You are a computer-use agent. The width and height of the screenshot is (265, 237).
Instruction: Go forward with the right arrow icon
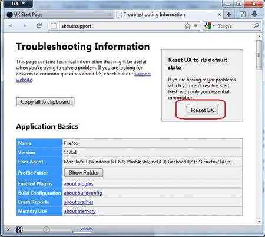[x=25, y=26]
